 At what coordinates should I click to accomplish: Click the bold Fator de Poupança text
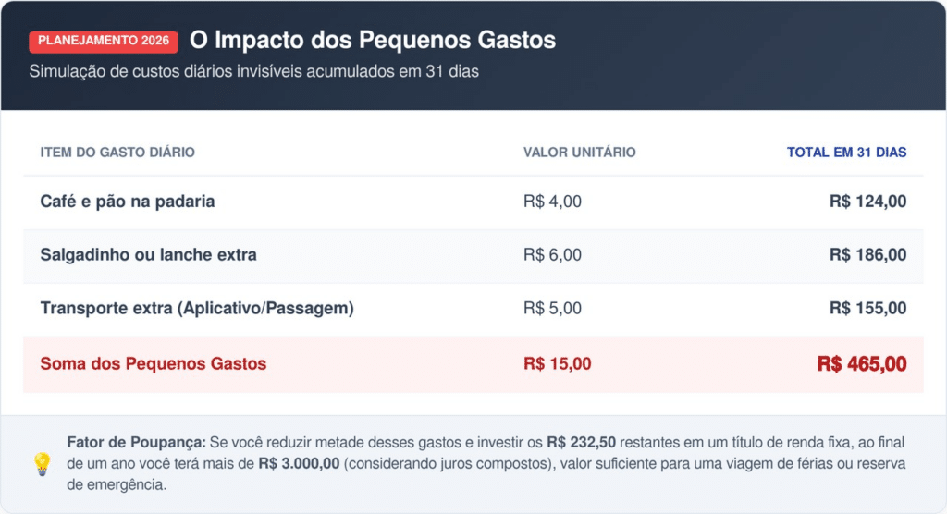[x=137, y=442]
